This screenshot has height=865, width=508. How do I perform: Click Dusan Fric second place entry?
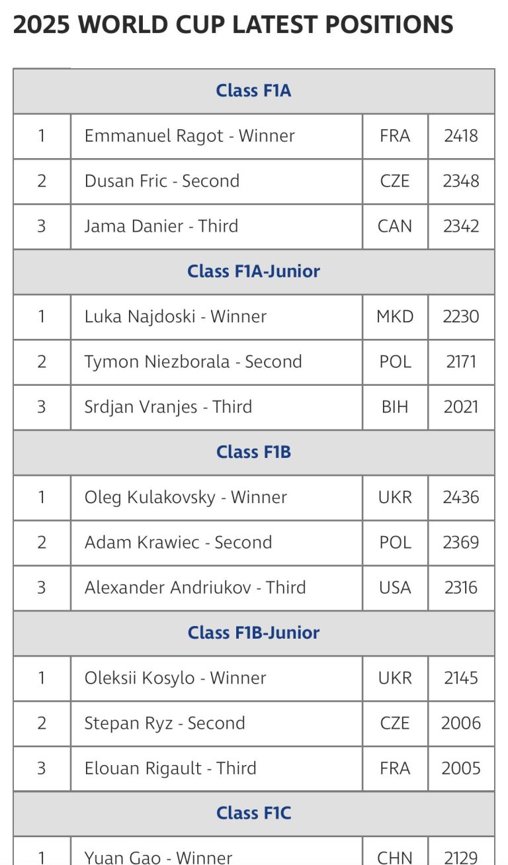[x=161, y=181]
